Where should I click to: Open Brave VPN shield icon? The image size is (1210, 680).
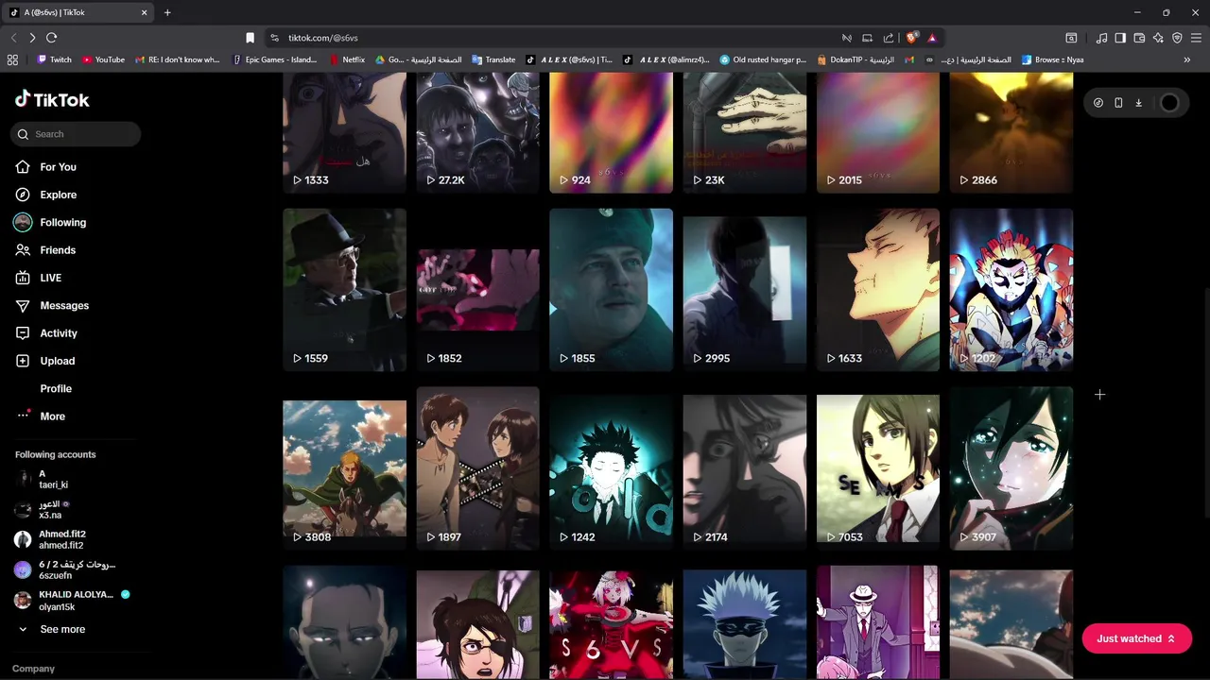[x=1177, y=38]
